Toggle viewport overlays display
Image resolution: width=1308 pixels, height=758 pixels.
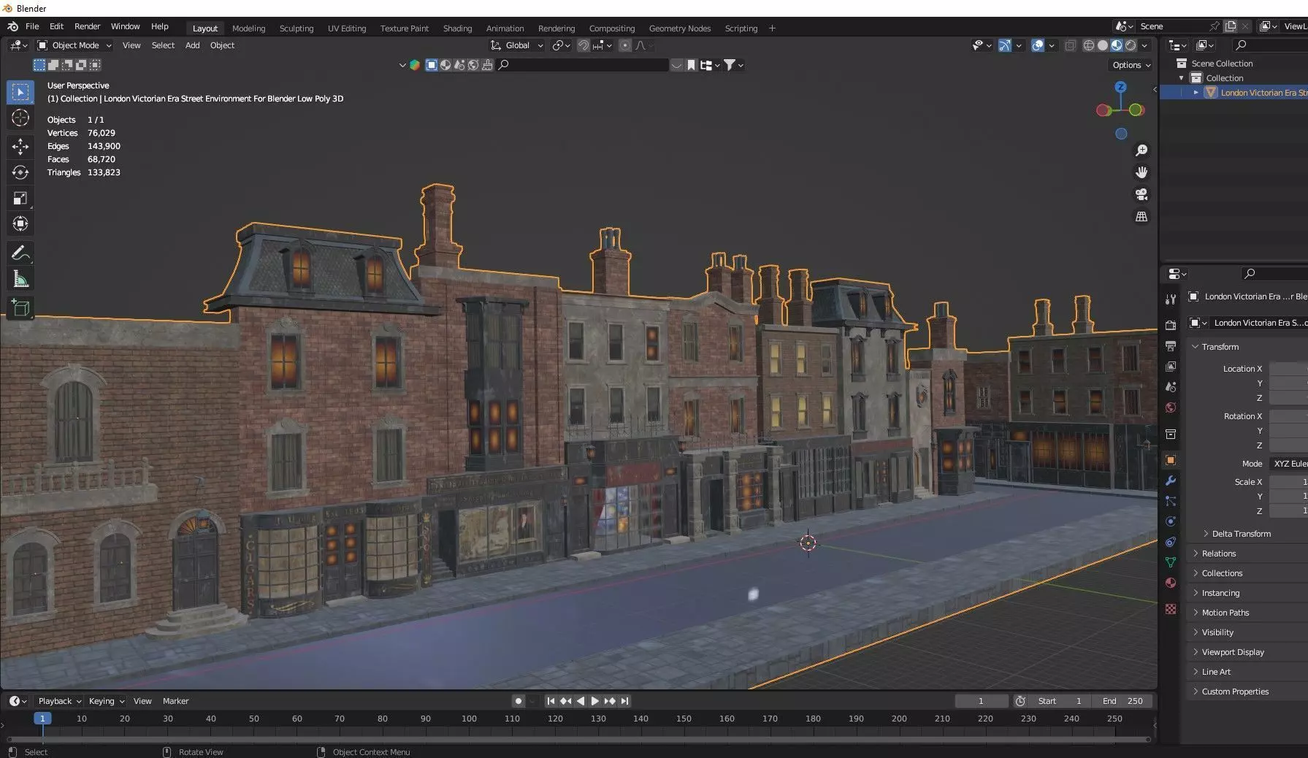(1038, 45)
